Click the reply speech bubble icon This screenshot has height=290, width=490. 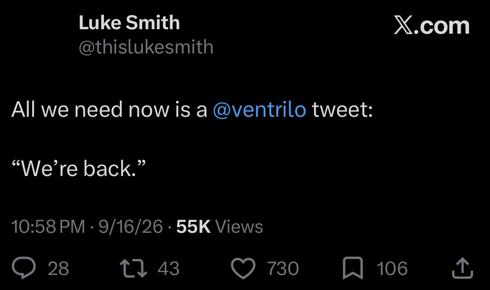click(x=25, y=269)
